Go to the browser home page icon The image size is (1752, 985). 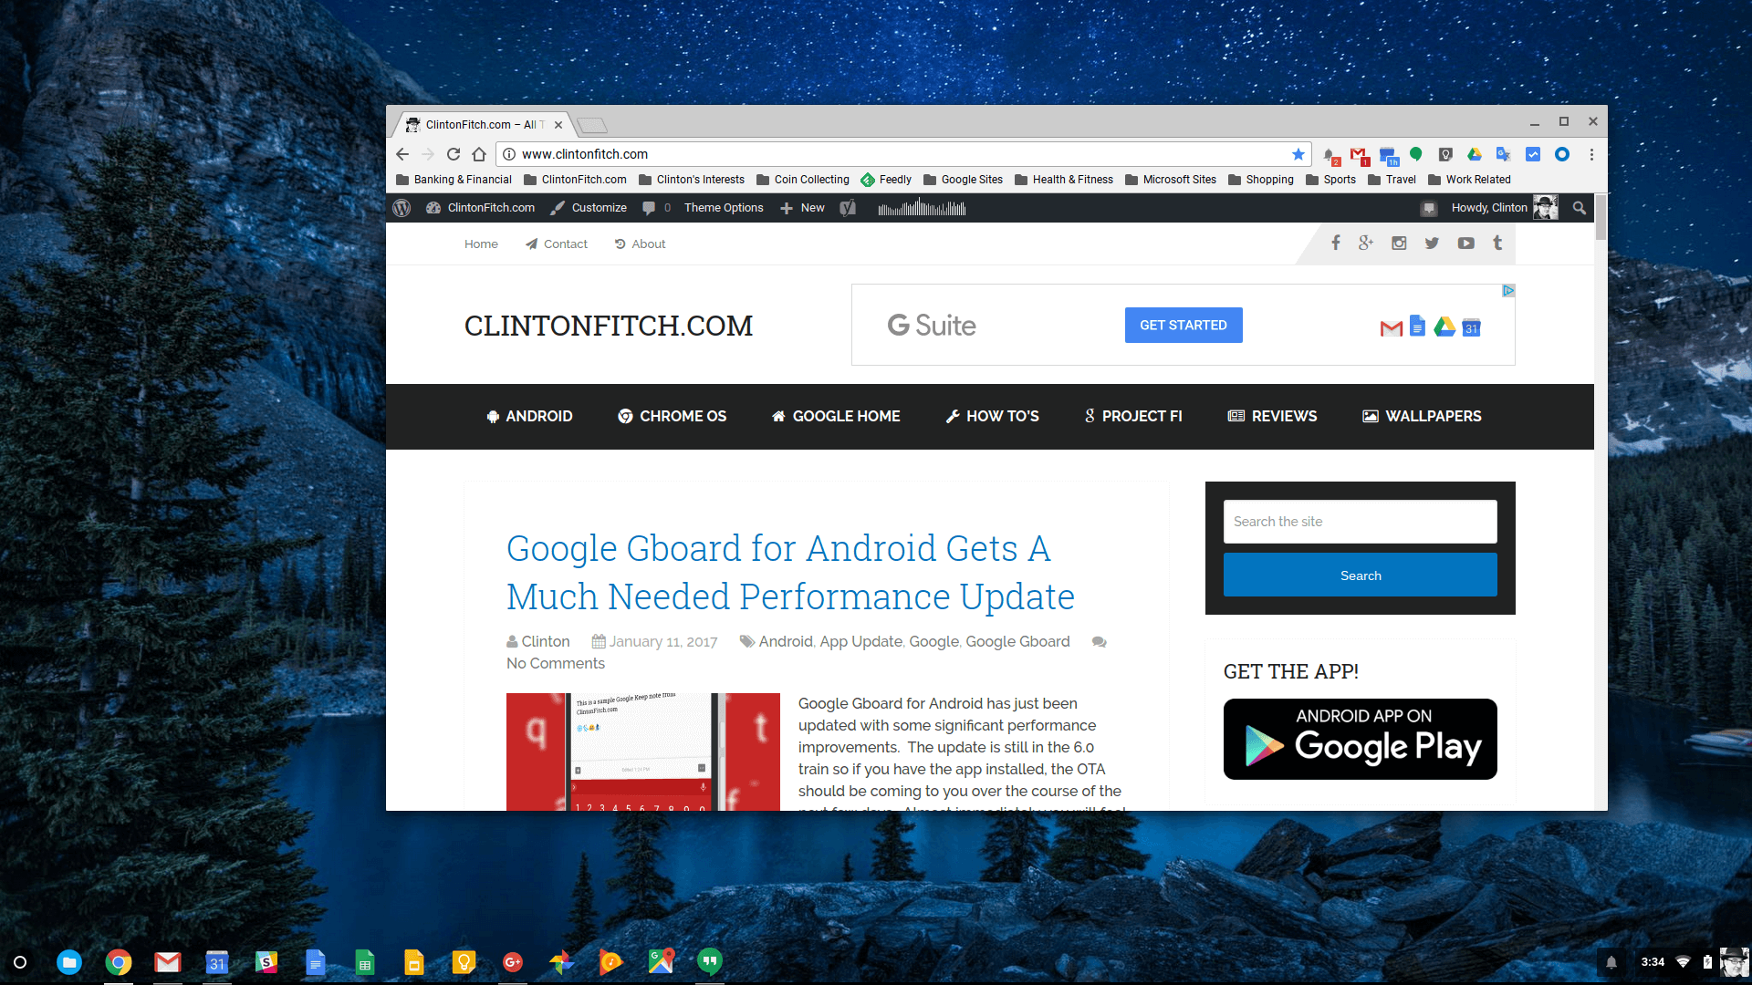coord(479,154)
